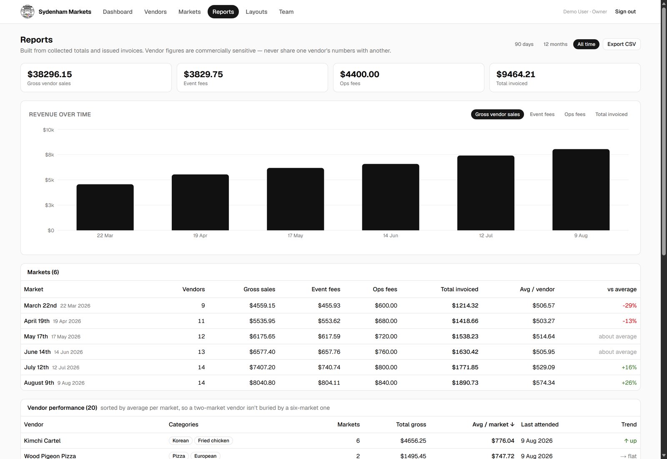Image resolution: width=667 pixels, height=459 pixels.
Task: Click the Sydenham Markets logo icon
Action: [28, 12]
